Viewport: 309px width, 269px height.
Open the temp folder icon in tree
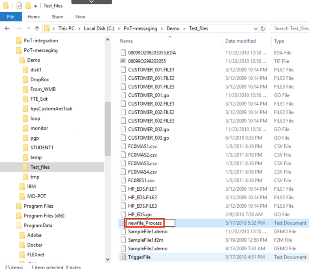(25, 157)
